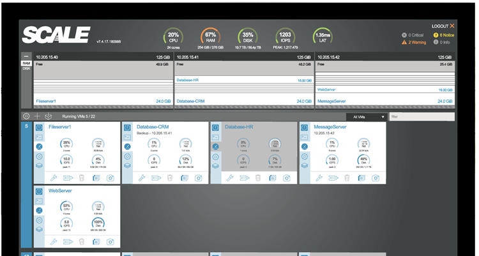Click the power icon on Fileserver1 card
This screenshot has height=256, width=479.
39,128
